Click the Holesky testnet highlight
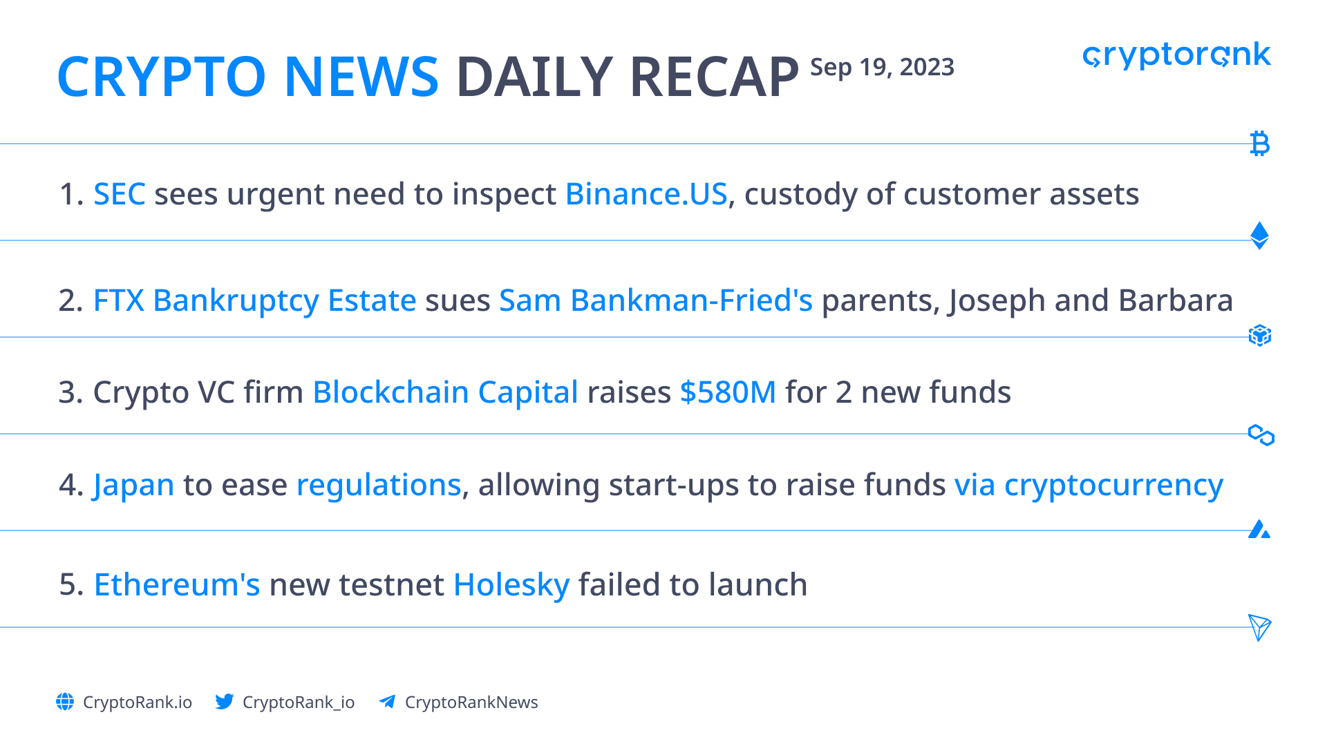 pyautogui.click(x=511, y=585)
